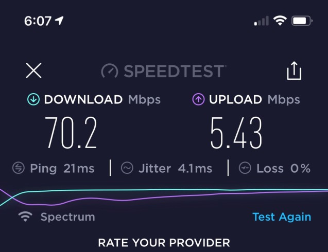Tap the Wi-Fi icon beside Spectrum

tap(25, 217)
